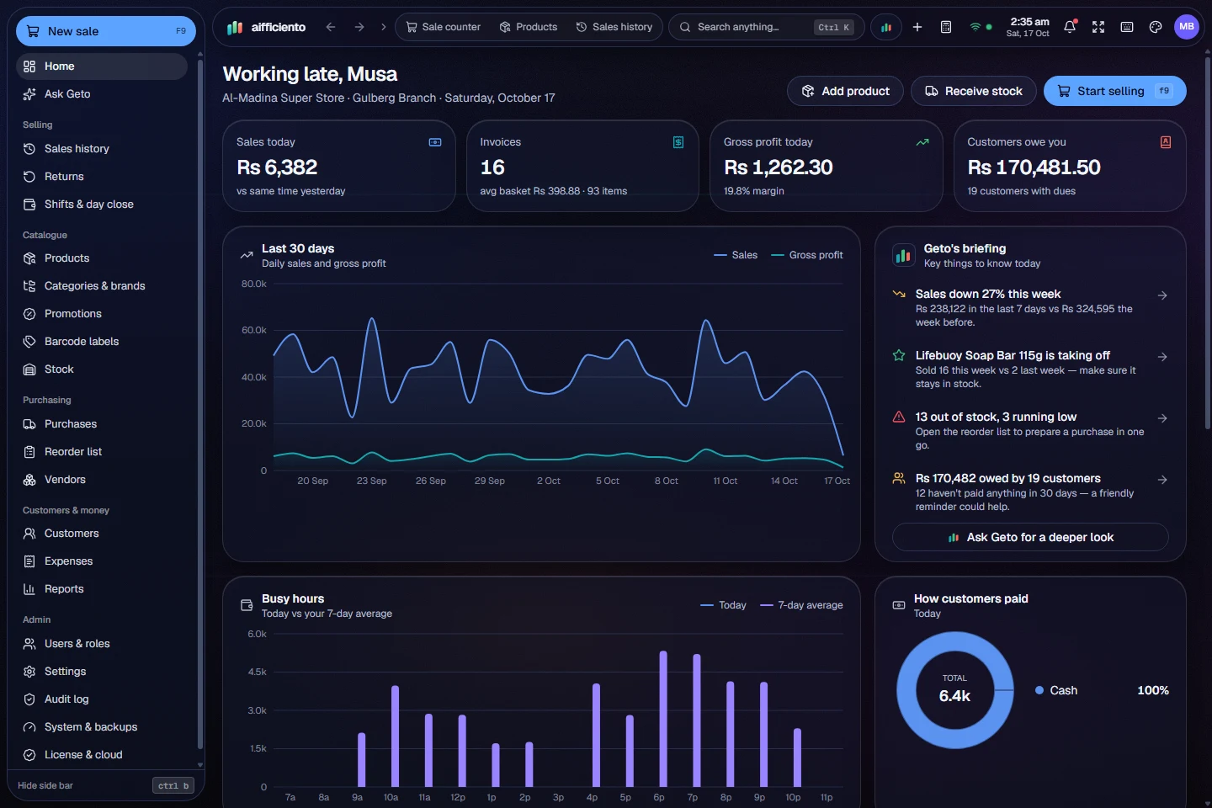1212x808 pixels.
Task: Open the Reorder list
Action: 101,451
